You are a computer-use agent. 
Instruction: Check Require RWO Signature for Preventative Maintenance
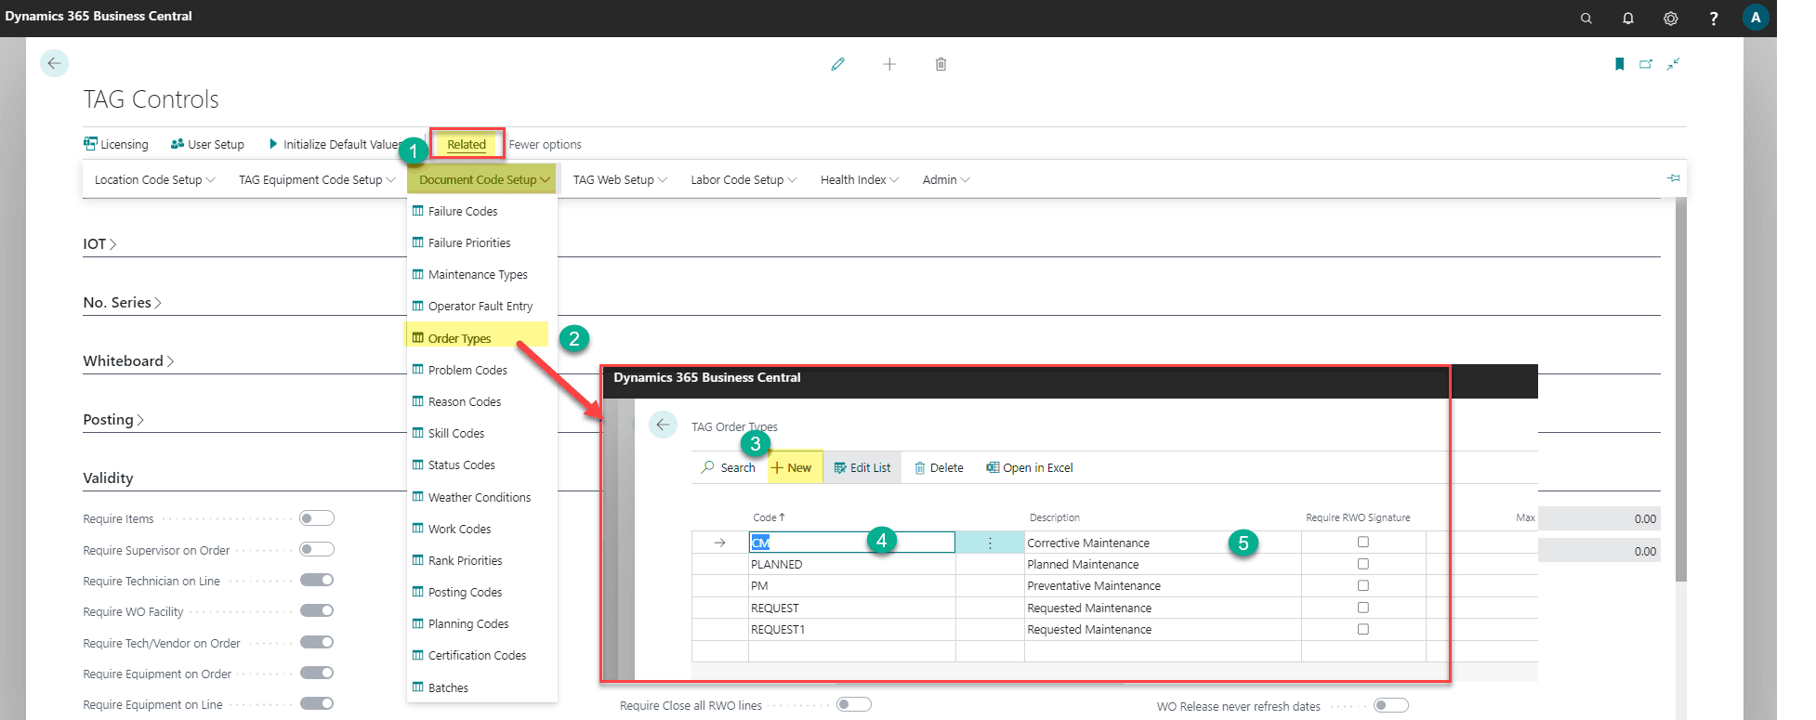pyautogui.click(x=1363, y=585)
